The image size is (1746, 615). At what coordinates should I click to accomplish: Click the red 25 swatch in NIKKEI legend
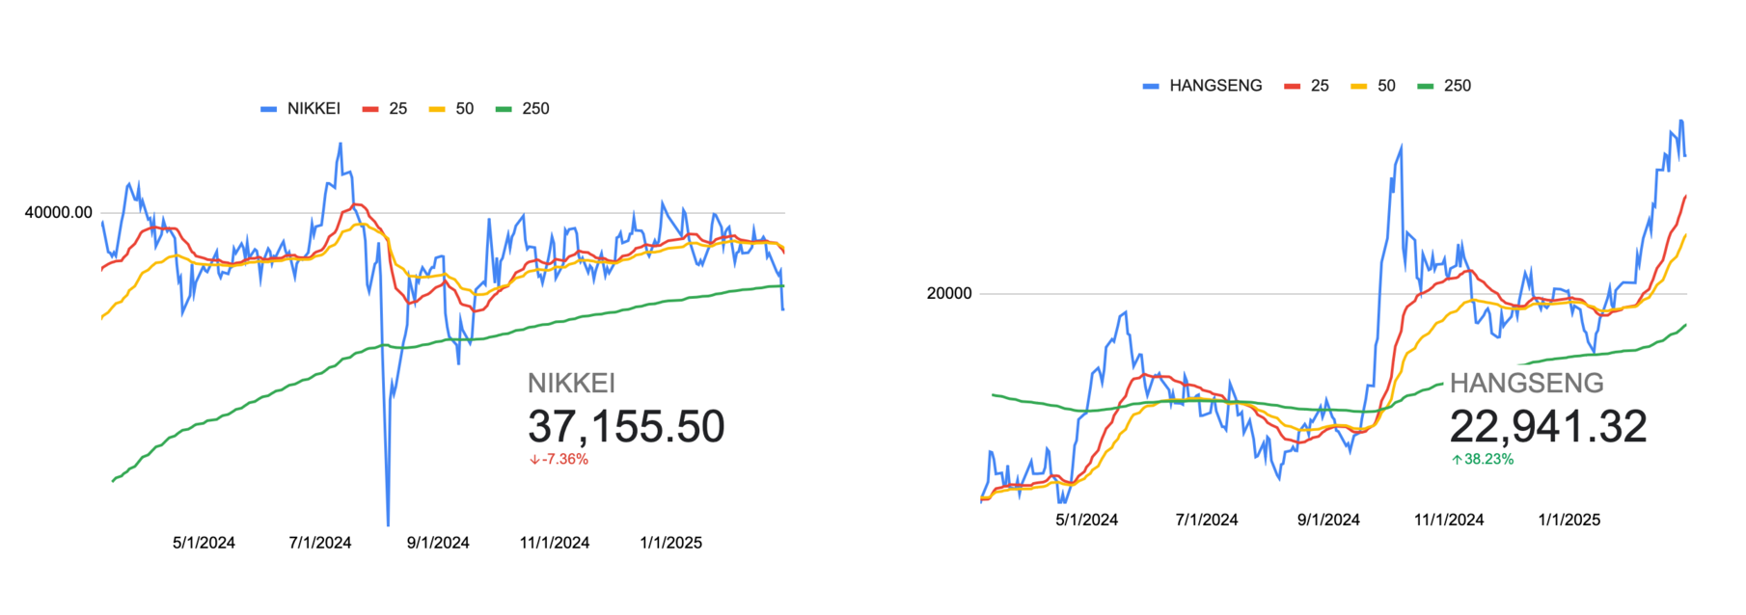coord(370,110)
